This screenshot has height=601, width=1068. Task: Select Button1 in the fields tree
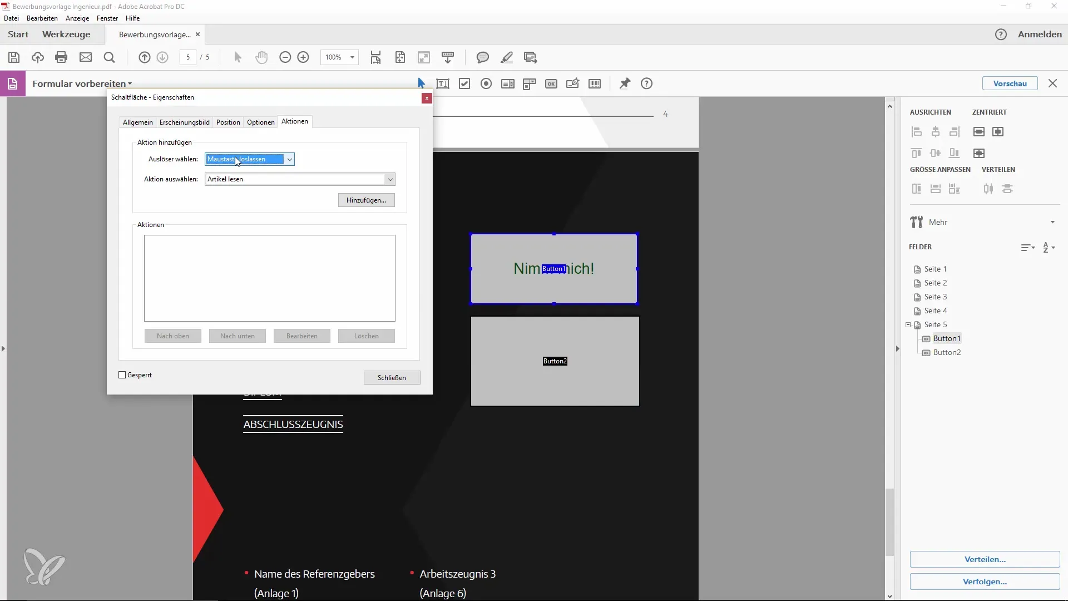[947, 339]
